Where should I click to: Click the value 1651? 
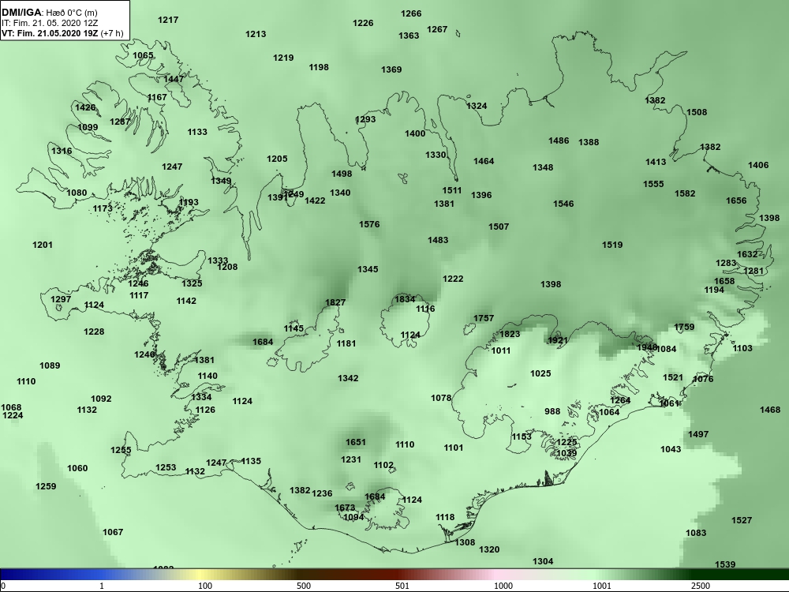pyautogui.click(x=356, y=442)
